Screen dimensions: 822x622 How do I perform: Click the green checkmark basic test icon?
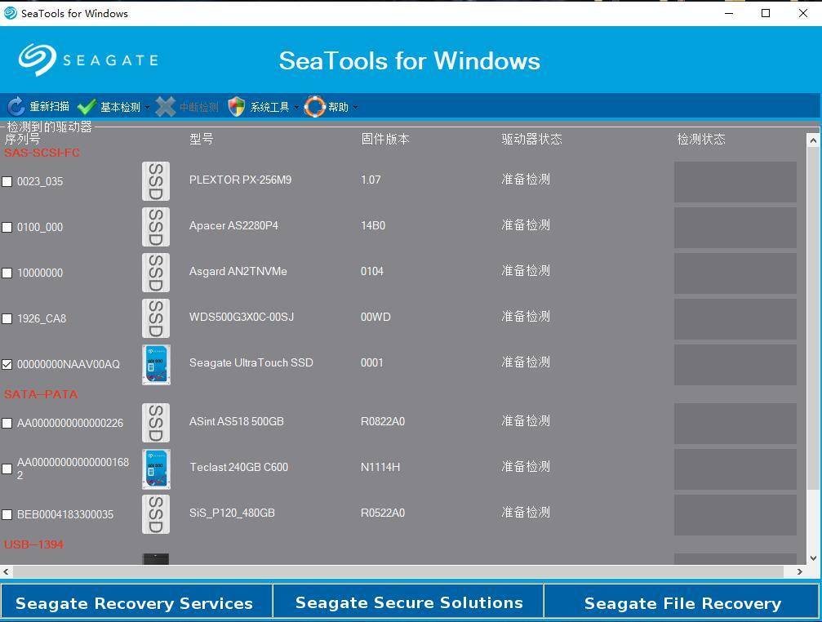click(x=87, y=107)
